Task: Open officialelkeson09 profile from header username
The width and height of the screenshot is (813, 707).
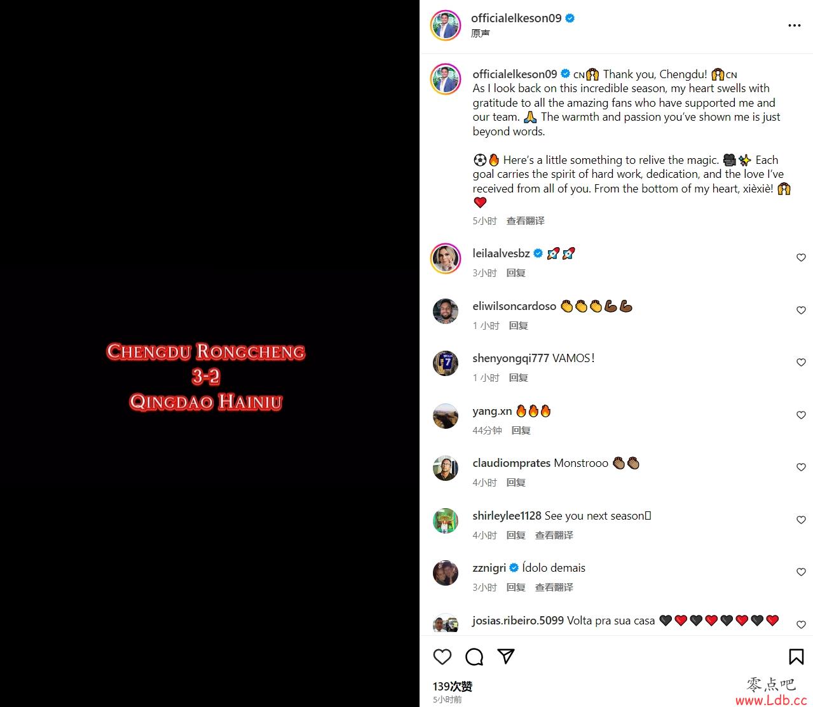Action: [x=516, y=18]
